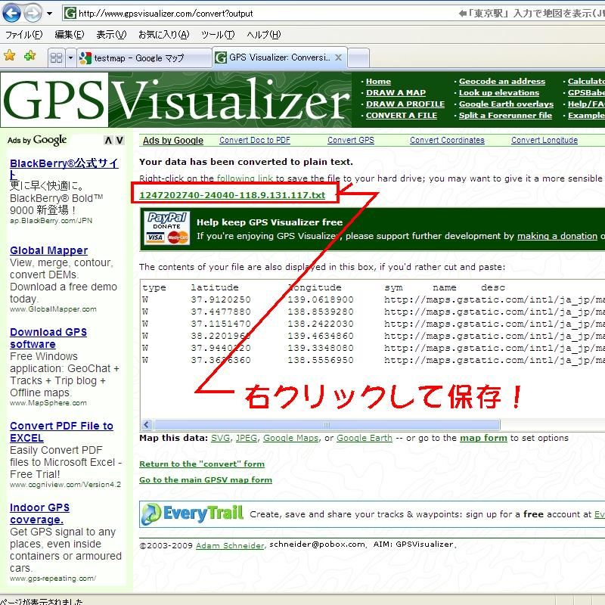The image size is (605, 605).
Task: Open the Download GPS software ad link
Action: 48,338
